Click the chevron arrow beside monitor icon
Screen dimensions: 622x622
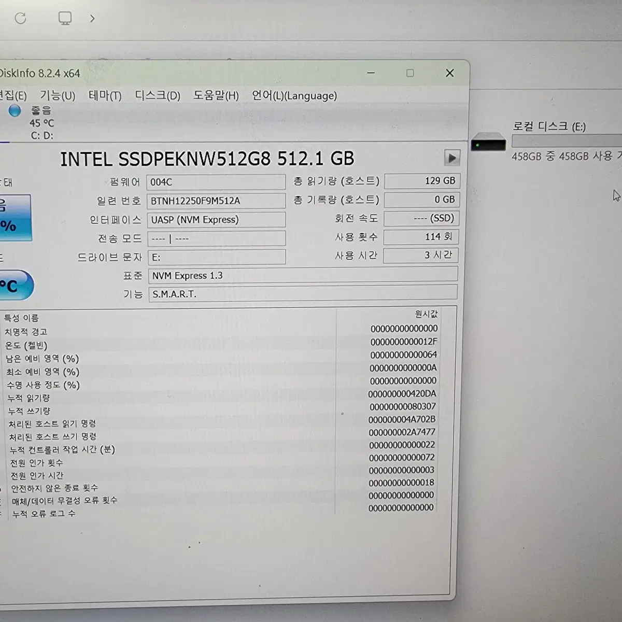click(x=92, y=19)
